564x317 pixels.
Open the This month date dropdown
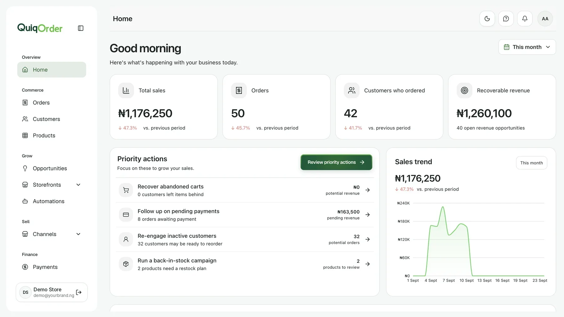pyautogui.click(x=527, y=47)
